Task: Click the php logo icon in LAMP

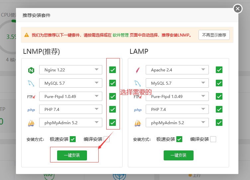Action: coord(138,110)
